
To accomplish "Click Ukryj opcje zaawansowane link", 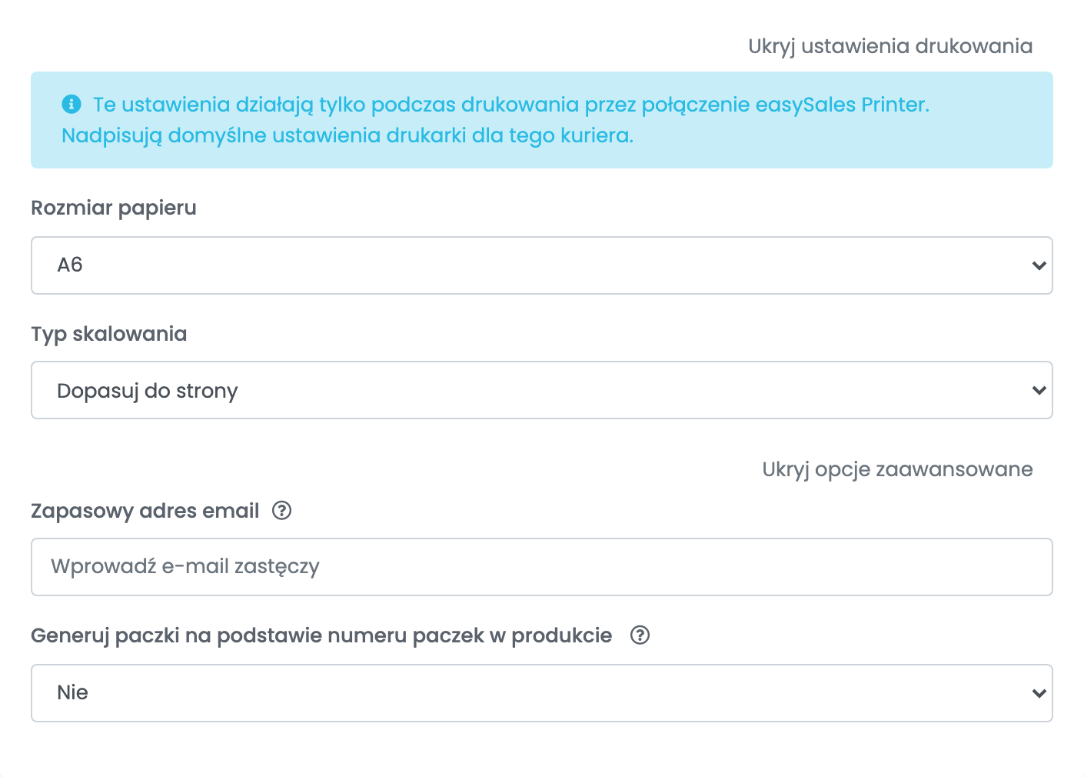I will [x=897, y=469].
